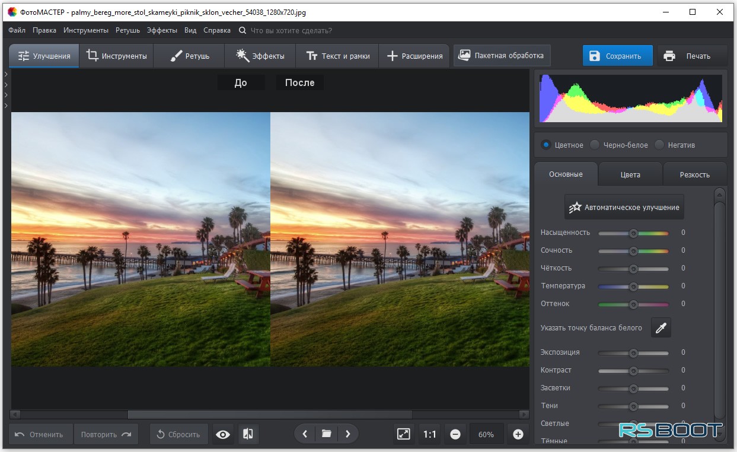Open Пакетная обработка batch processing

pos(502,56)
